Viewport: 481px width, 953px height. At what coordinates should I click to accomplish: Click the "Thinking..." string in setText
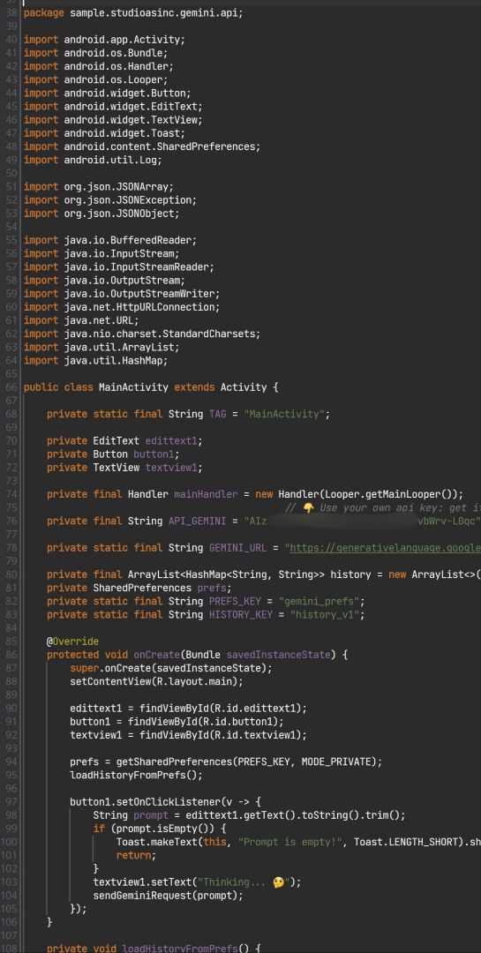point(244,882)
